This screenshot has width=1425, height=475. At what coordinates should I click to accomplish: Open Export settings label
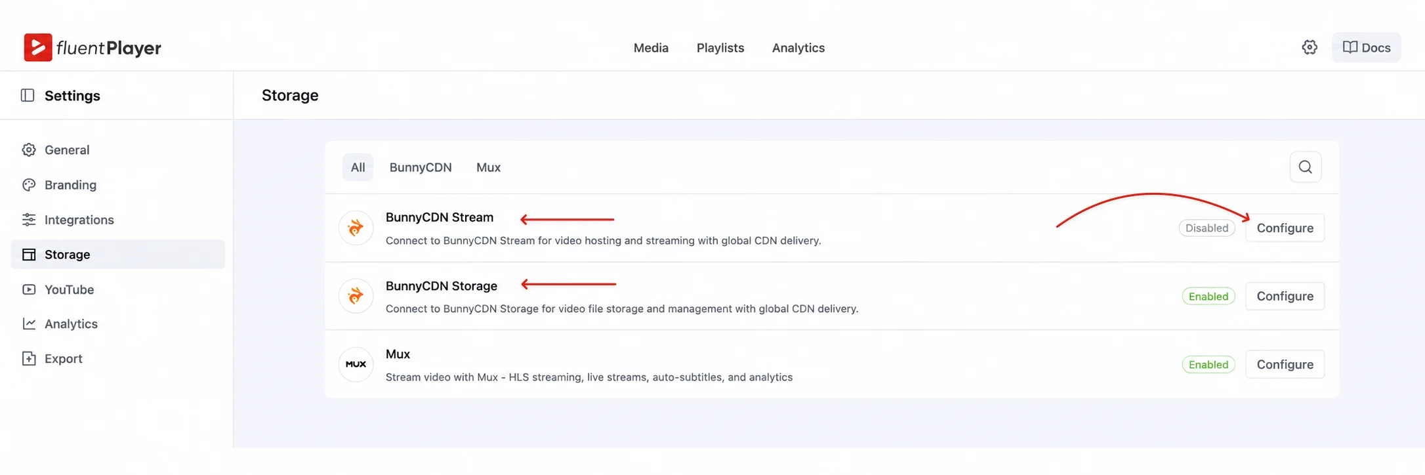[63, 358]
